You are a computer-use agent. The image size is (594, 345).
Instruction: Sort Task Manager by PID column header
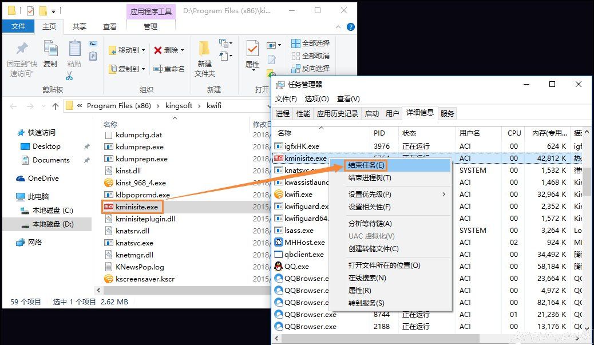[384, 133]
